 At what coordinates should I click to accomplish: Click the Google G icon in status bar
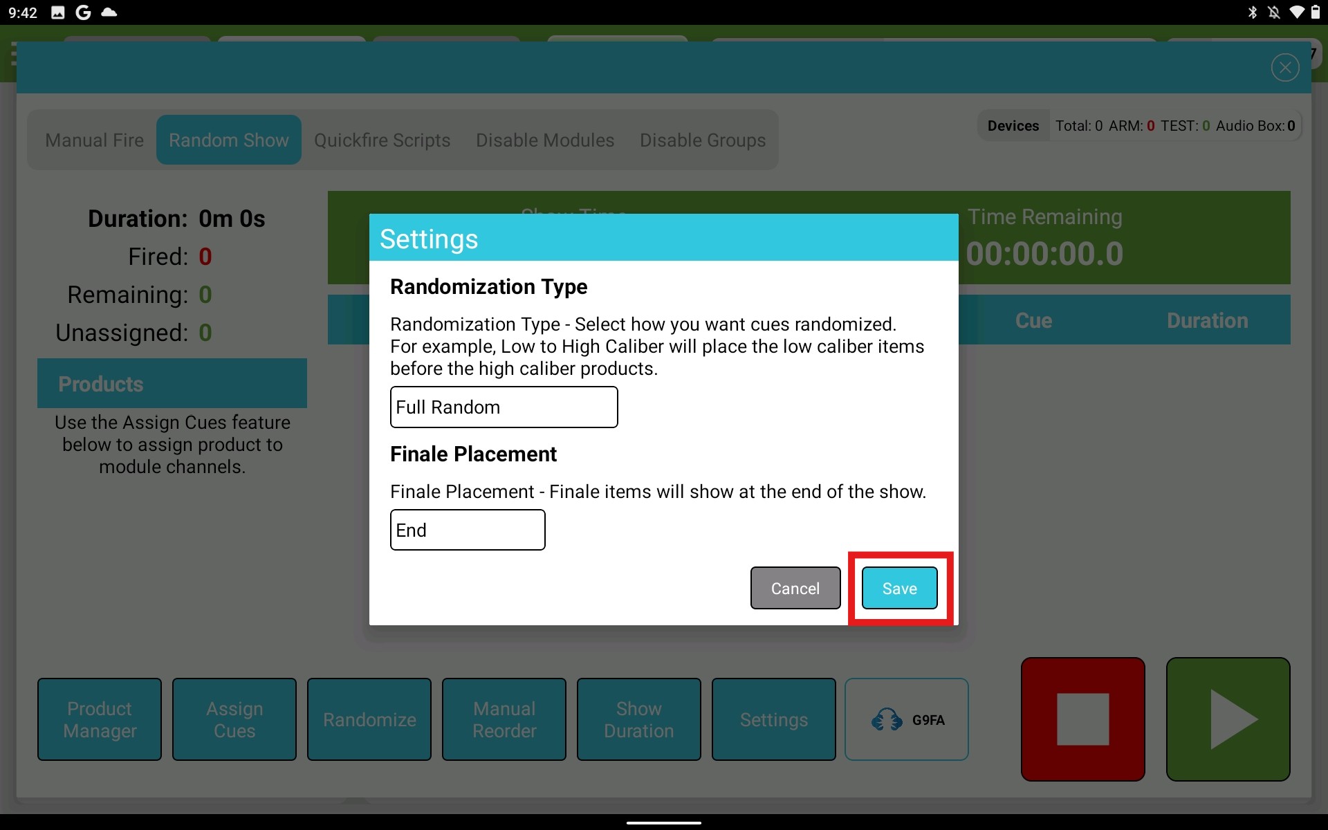click(83, 12)
